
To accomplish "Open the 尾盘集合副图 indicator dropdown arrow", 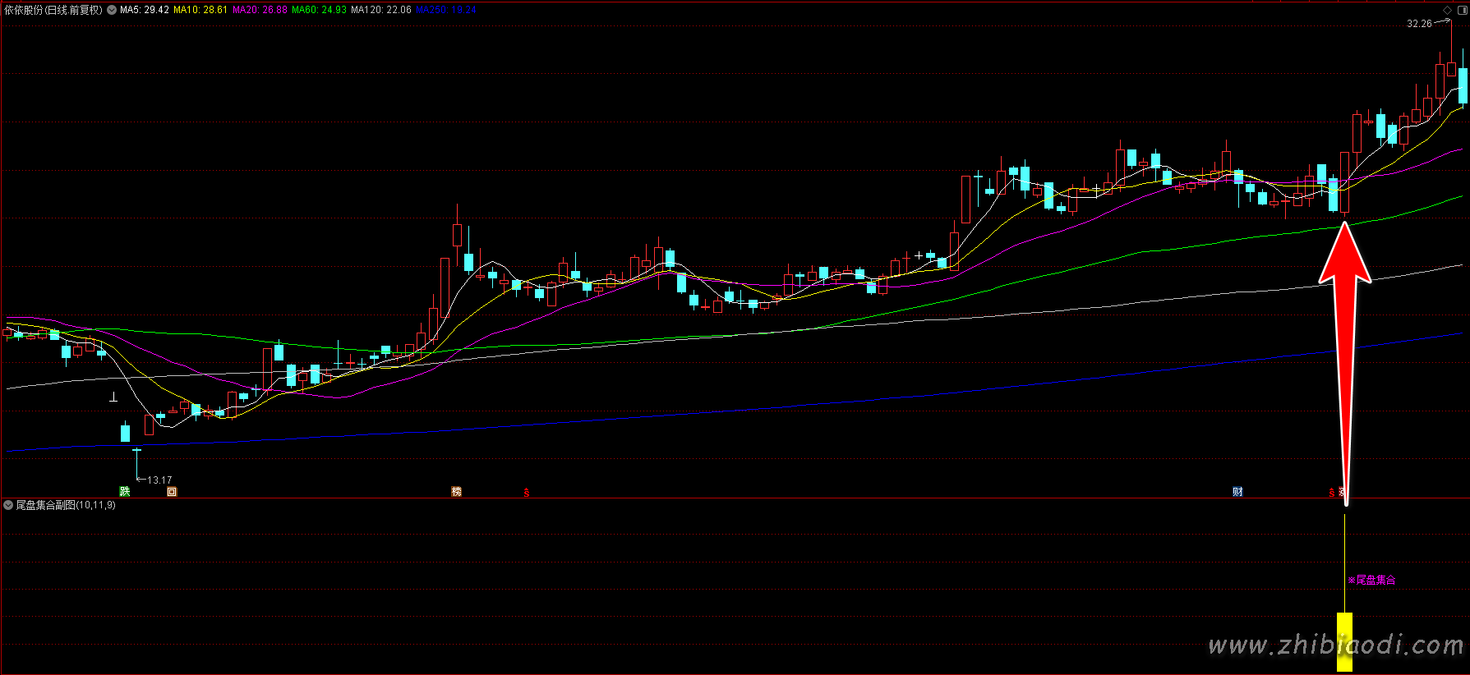I will [8, 505].
